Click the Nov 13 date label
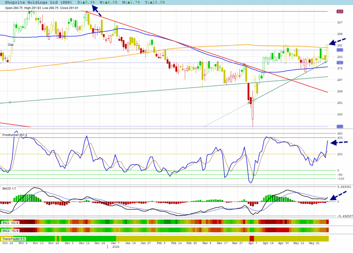Screen dimensions: 353x253 pos(38,243)
